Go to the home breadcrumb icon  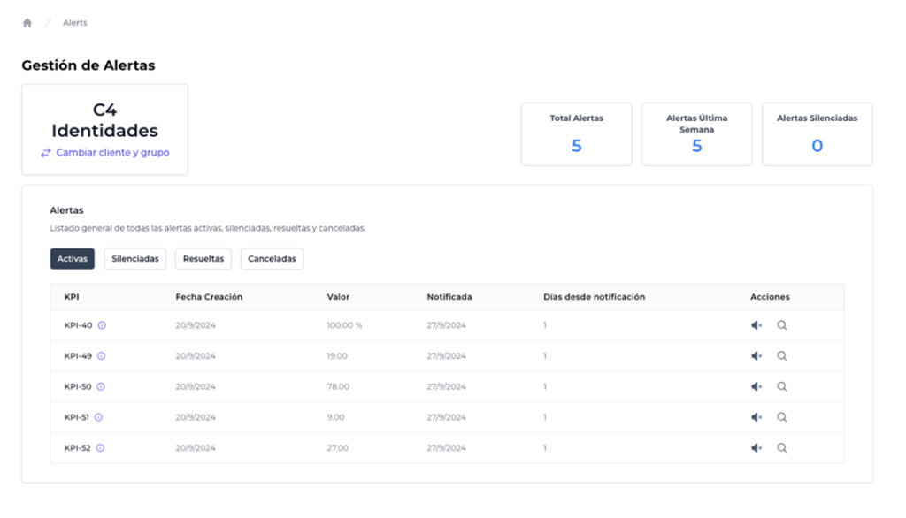(x=27, y=23)
